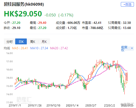Open the 月K monthly candlestick tab
Image resolution: width=136 pixels, height=108 pixels.
coord(44,42)
